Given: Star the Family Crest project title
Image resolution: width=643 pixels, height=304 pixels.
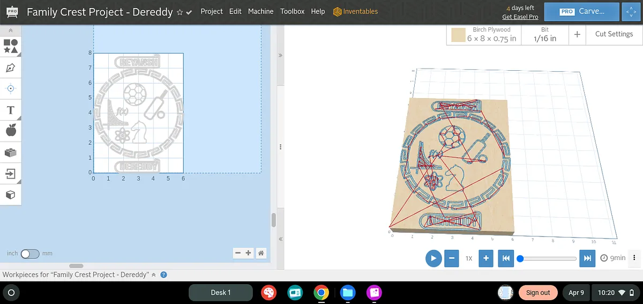Looking at the screenshot, I should [180, 12].
